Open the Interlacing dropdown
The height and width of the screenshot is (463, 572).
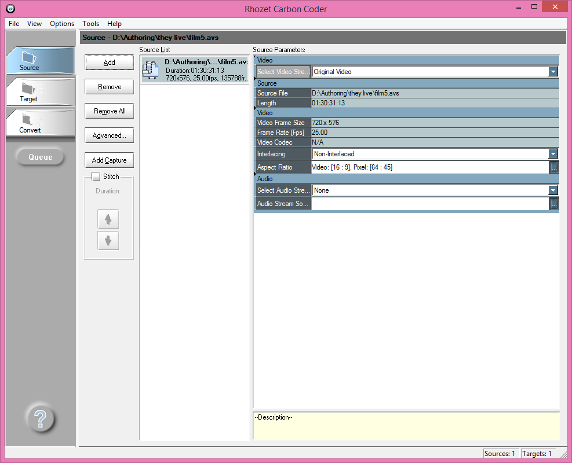coord(553,154)
